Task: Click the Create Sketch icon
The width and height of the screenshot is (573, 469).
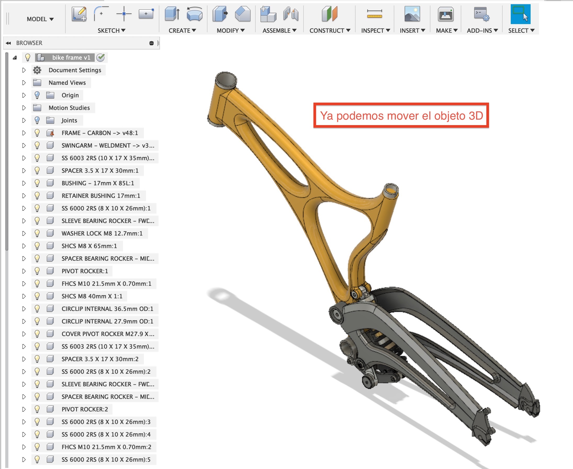Action: pyautogui.click(x=79, y=14)
